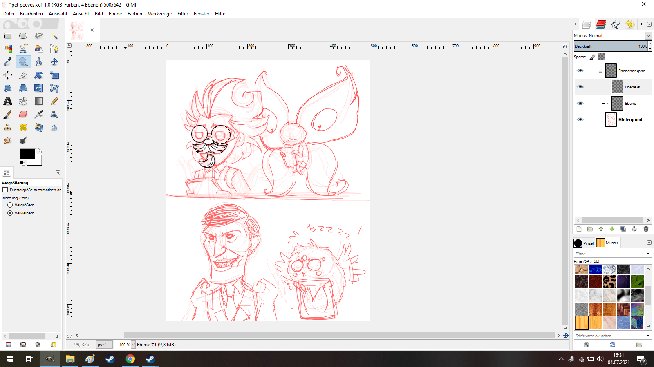Activate the Move tool
Viewport: 654px width, 367px height.
point(54,62)
